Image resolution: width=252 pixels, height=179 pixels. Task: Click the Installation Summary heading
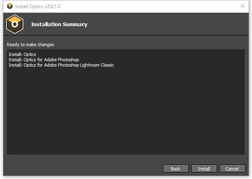point(59,24)
